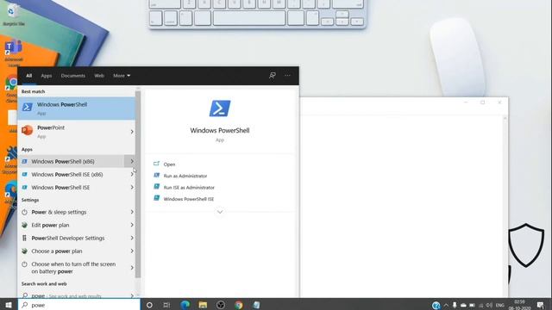This screenshot has width=552, height=310.
Task: Open the Windows Start button
Action: tap(9, 305)
